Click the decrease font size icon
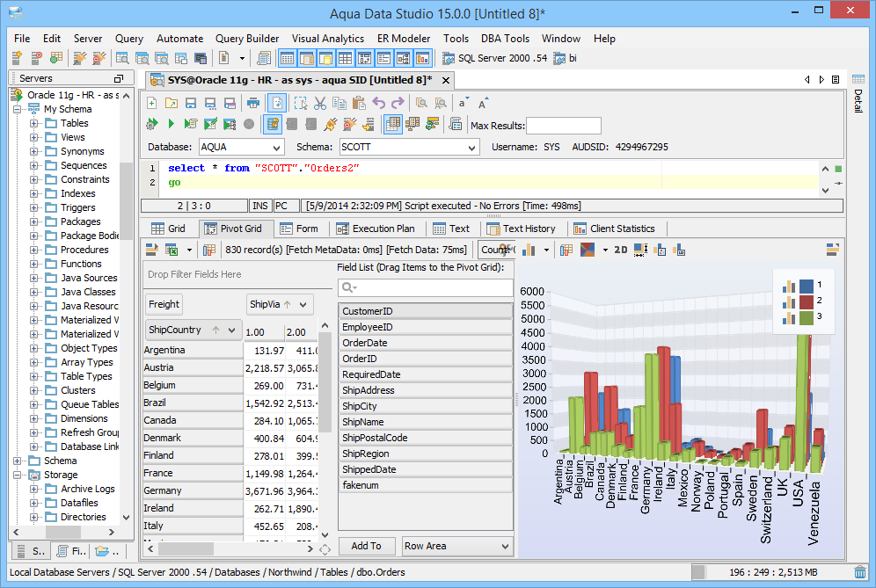 tap(463, 103)
